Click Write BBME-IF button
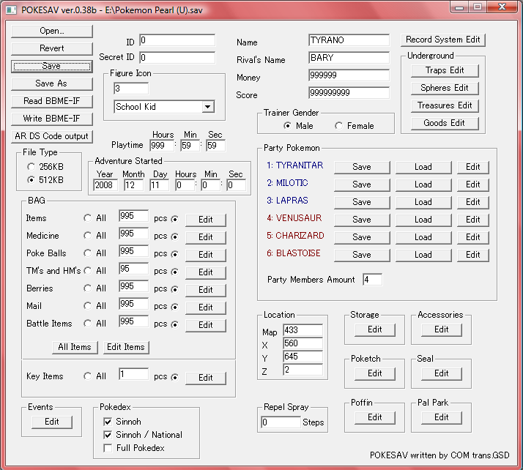 pos(52,119)
